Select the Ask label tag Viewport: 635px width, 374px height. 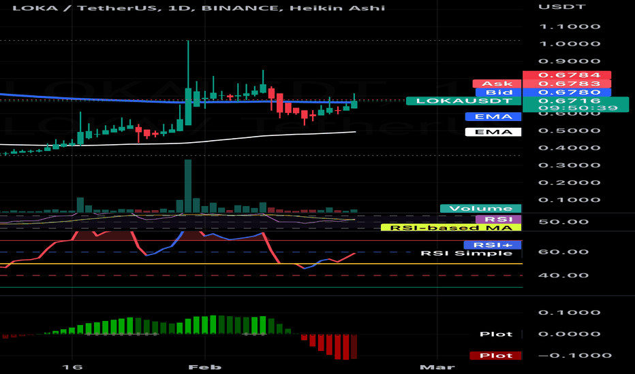pyautogui.click(x=497, y=84)
